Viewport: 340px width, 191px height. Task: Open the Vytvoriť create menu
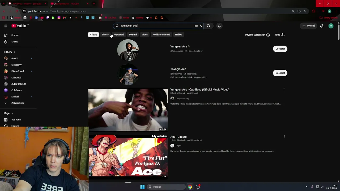pos(308,26)
